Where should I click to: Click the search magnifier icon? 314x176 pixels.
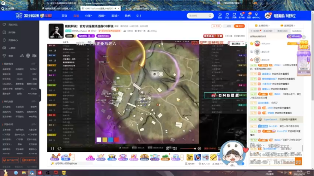210,16
